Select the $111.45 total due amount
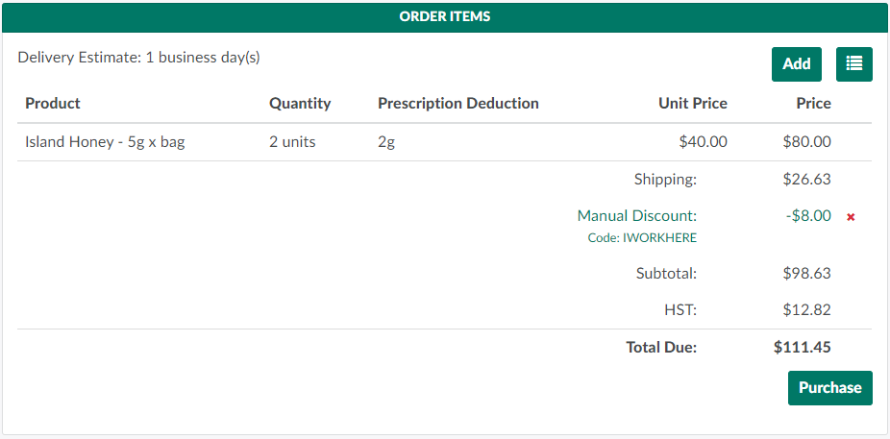Screen dimensions: 890x439 pyautogui.click(x=802, y=348)
